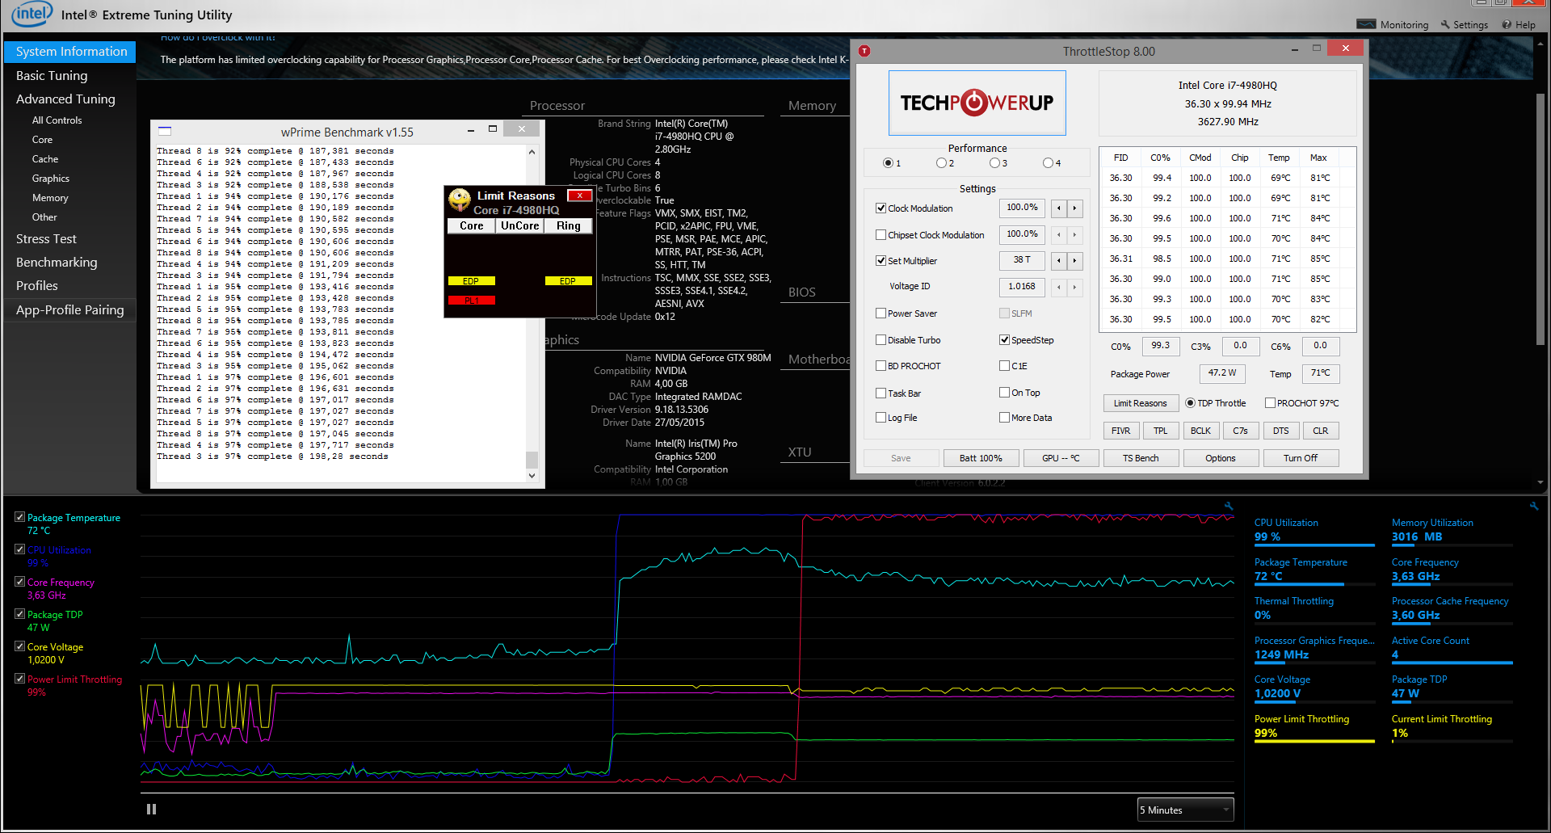Switch to Core tab in Limit Reasons
The height and width of the screenshot is (833, 1551).
point(472,226)
